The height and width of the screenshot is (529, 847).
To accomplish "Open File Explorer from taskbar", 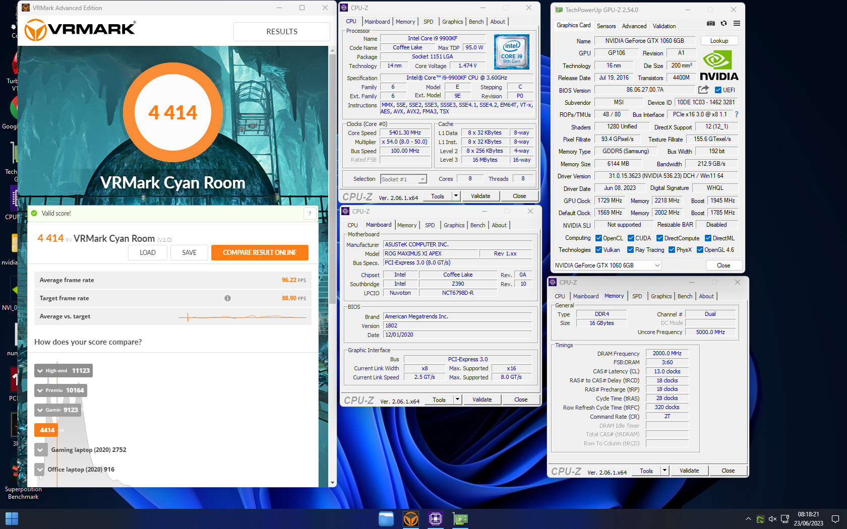I will pyautogui.click(x=386, y=518).
